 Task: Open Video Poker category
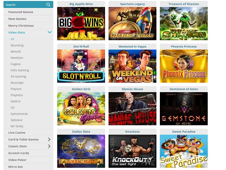17,160
